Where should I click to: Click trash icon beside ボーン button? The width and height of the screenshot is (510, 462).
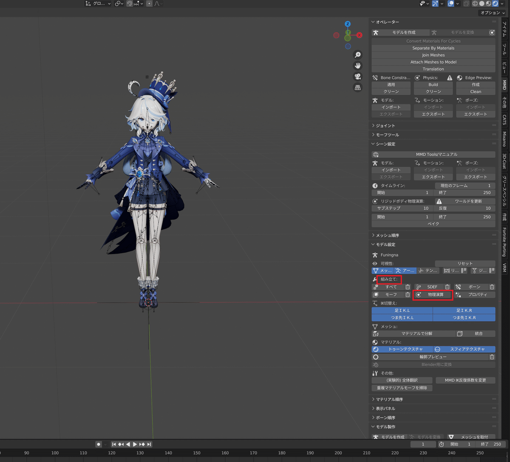[x=492, y=287]
